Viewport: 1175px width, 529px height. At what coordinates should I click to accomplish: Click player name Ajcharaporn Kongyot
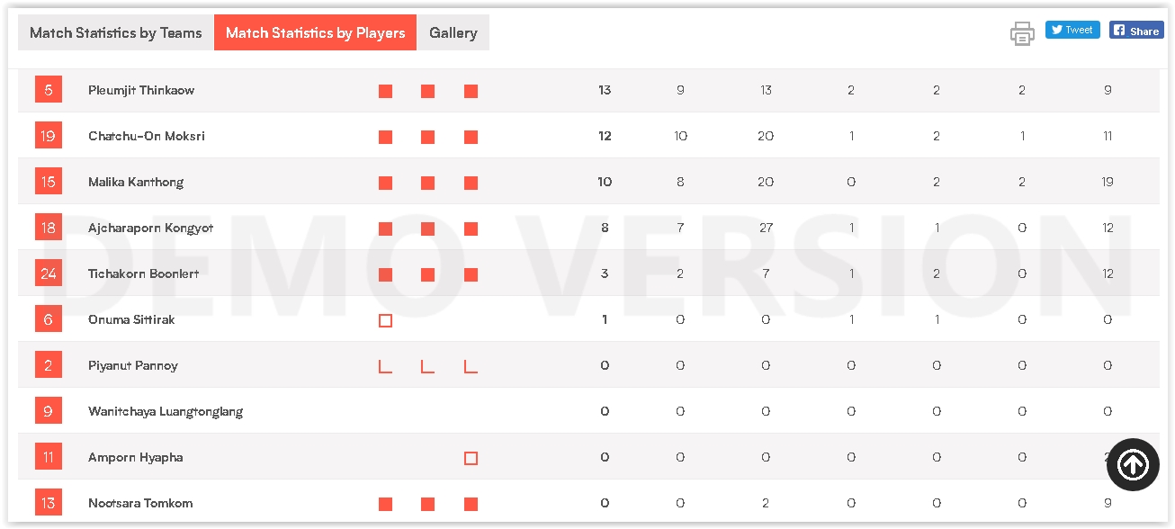[151, 228]
